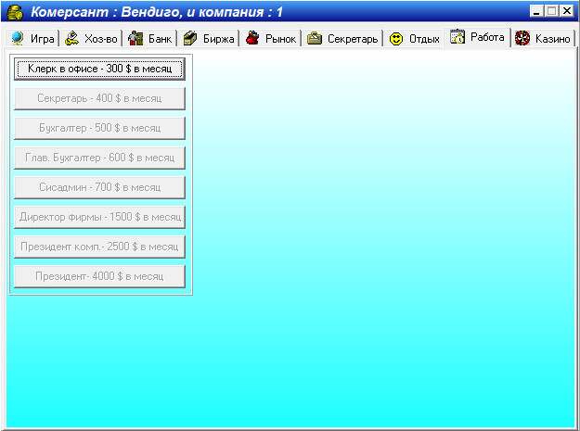Viewport: 580px width, 431px height.
Task: Open the Банк tab label
Action: click(x=160, y=39)
